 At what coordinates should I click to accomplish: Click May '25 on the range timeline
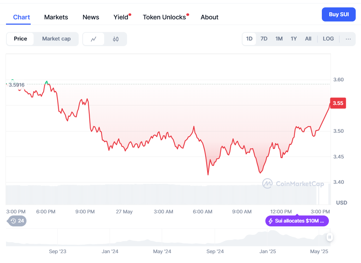point(319,251)
